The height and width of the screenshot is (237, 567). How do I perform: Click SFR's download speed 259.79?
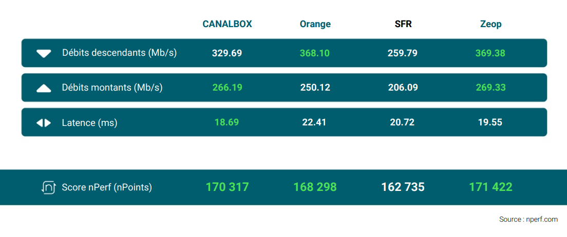pyautogui.click(x=403, y=53)
